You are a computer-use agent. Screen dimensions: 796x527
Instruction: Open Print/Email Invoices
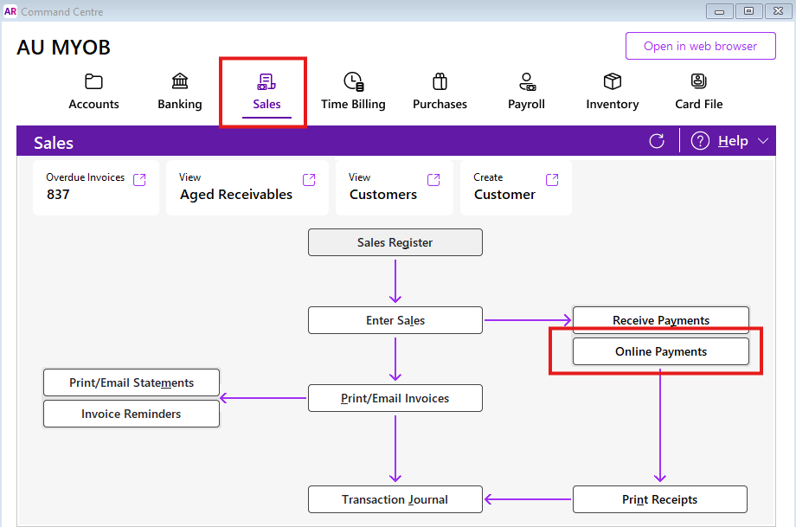(395, 398)
